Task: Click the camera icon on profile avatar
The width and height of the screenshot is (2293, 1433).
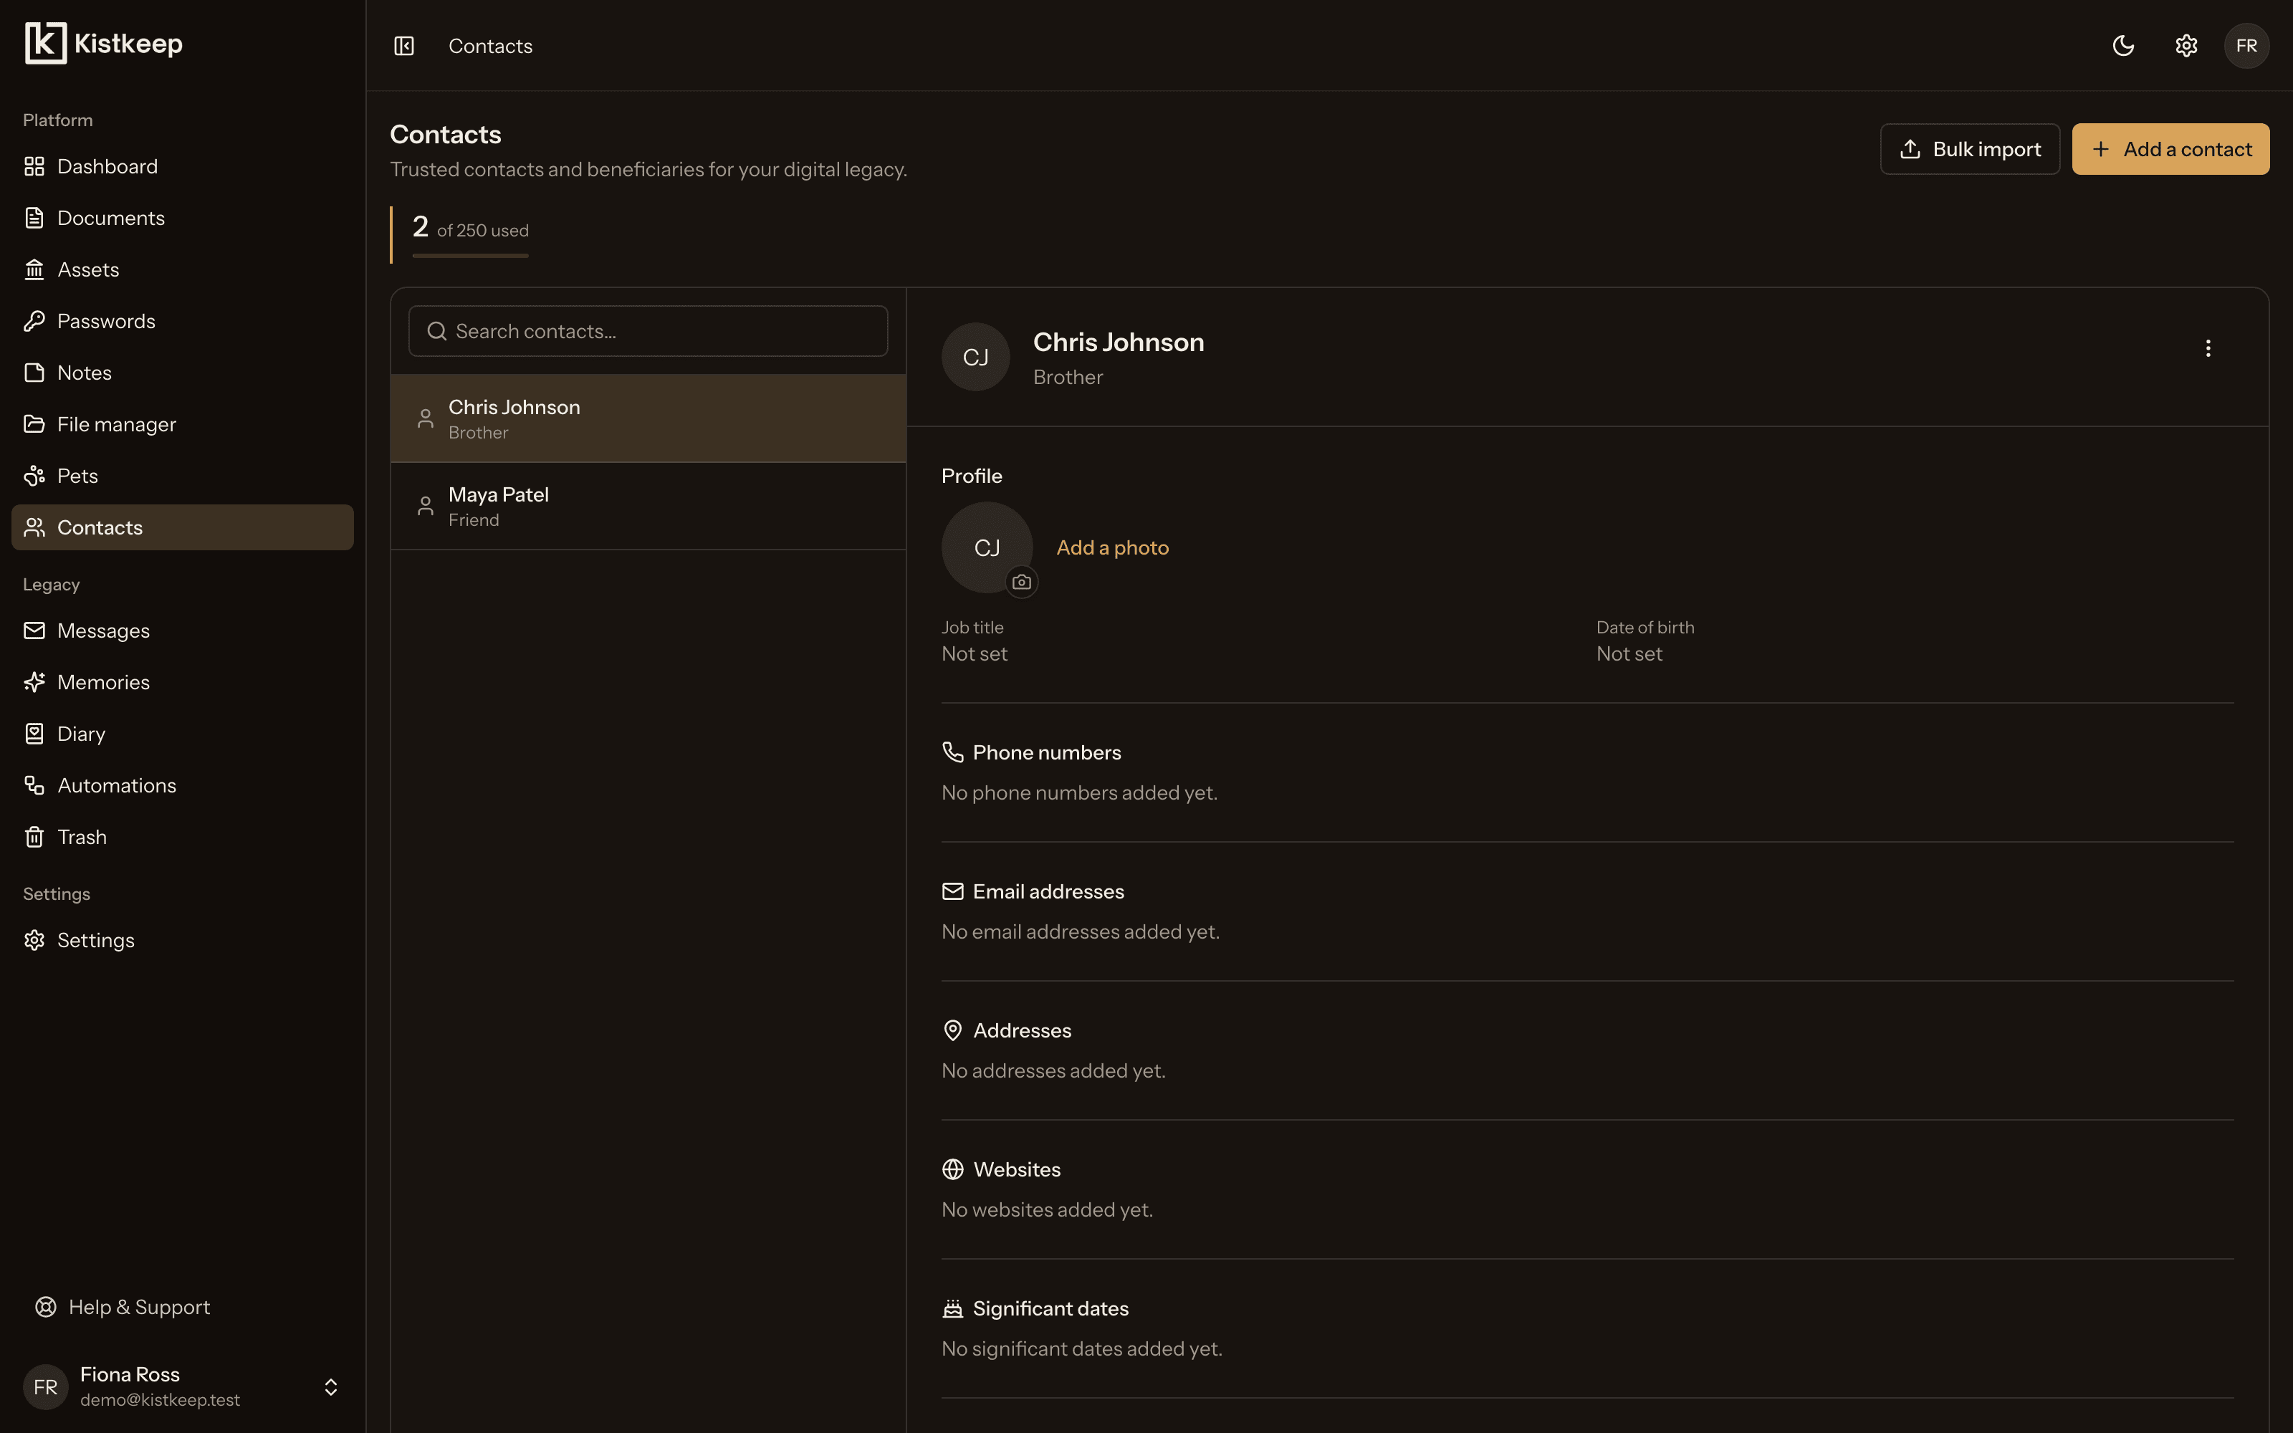Action: pos(1021,582)
